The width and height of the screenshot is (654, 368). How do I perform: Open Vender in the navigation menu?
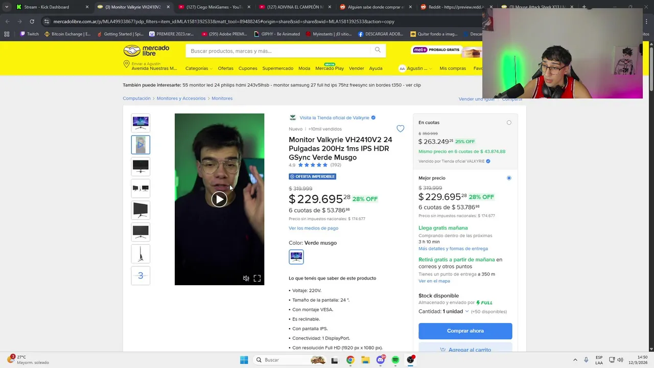point(356,68)
